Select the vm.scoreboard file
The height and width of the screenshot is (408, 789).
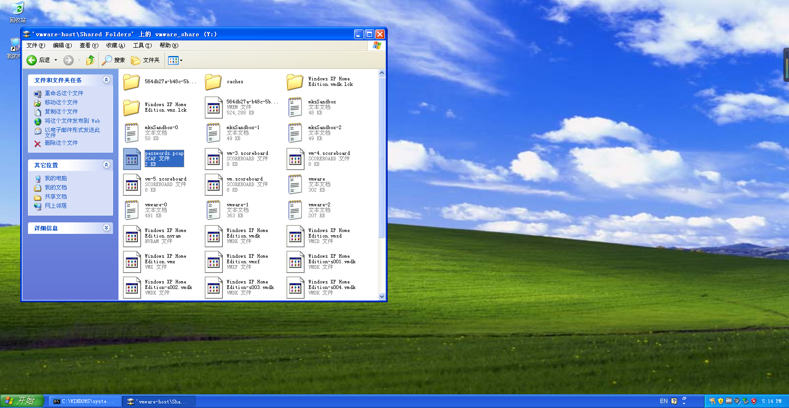coord(237,185)
